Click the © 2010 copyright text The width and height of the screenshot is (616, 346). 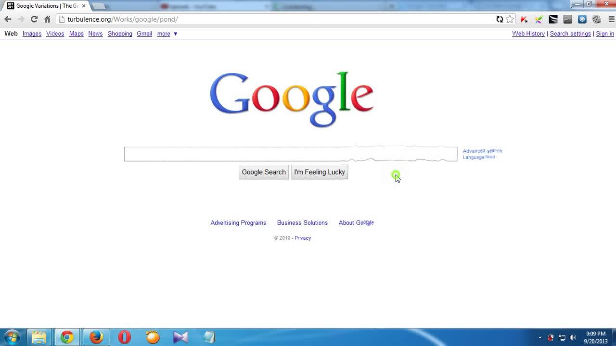(x=282, y=238)
